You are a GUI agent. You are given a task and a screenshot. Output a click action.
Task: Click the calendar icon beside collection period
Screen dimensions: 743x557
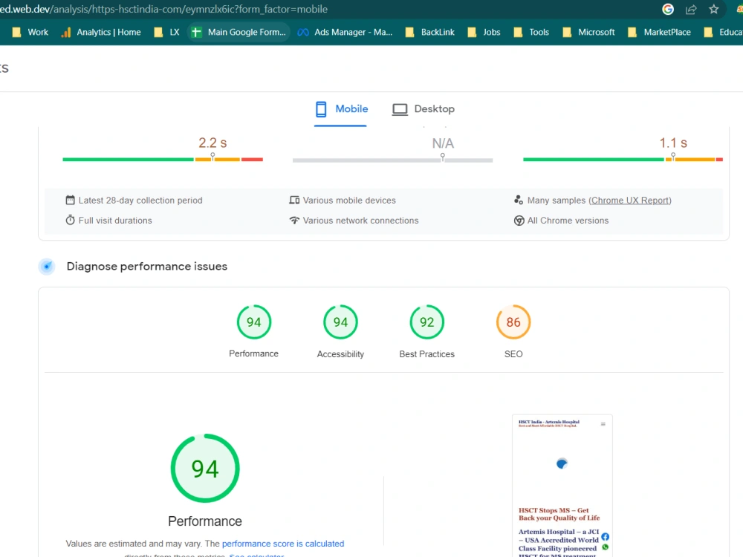[70, 200]
